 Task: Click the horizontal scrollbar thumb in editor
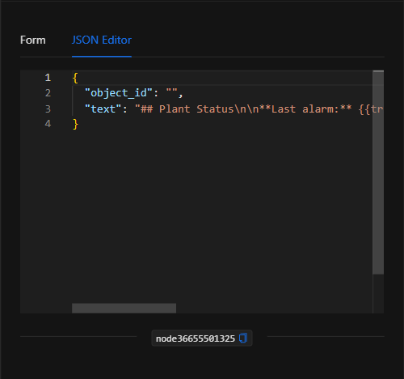tap(124, 309)
